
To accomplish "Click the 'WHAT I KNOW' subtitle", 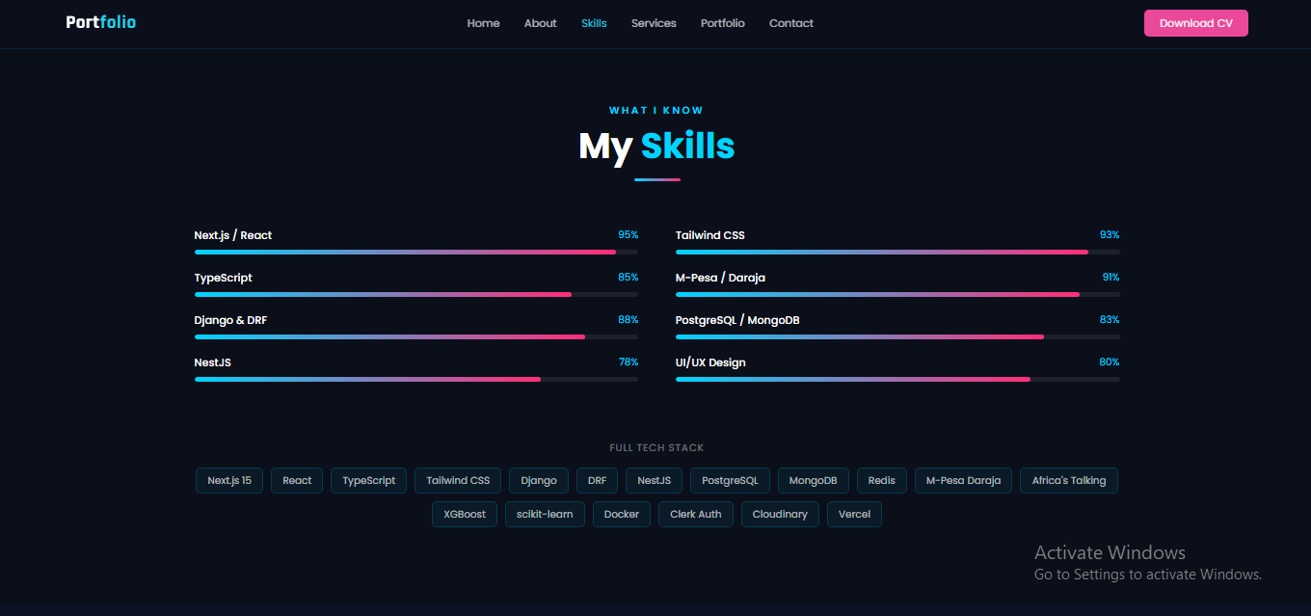I will point(656,110).
